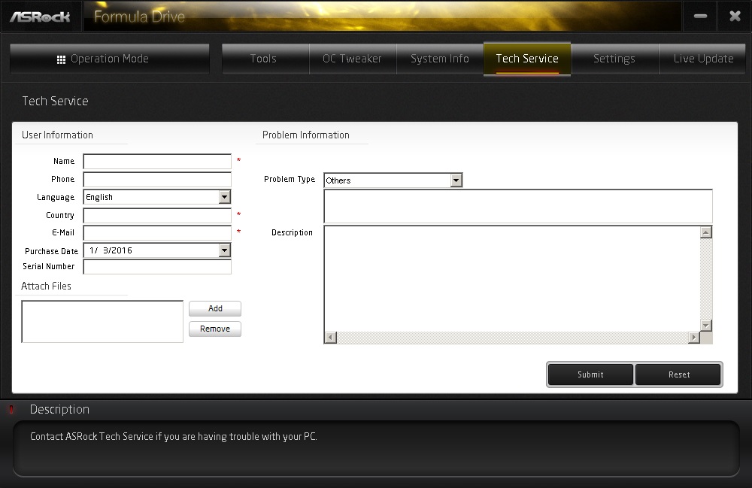The image size is (752, 488).
Task: Reset the tech service form
Action: point(678,374)
